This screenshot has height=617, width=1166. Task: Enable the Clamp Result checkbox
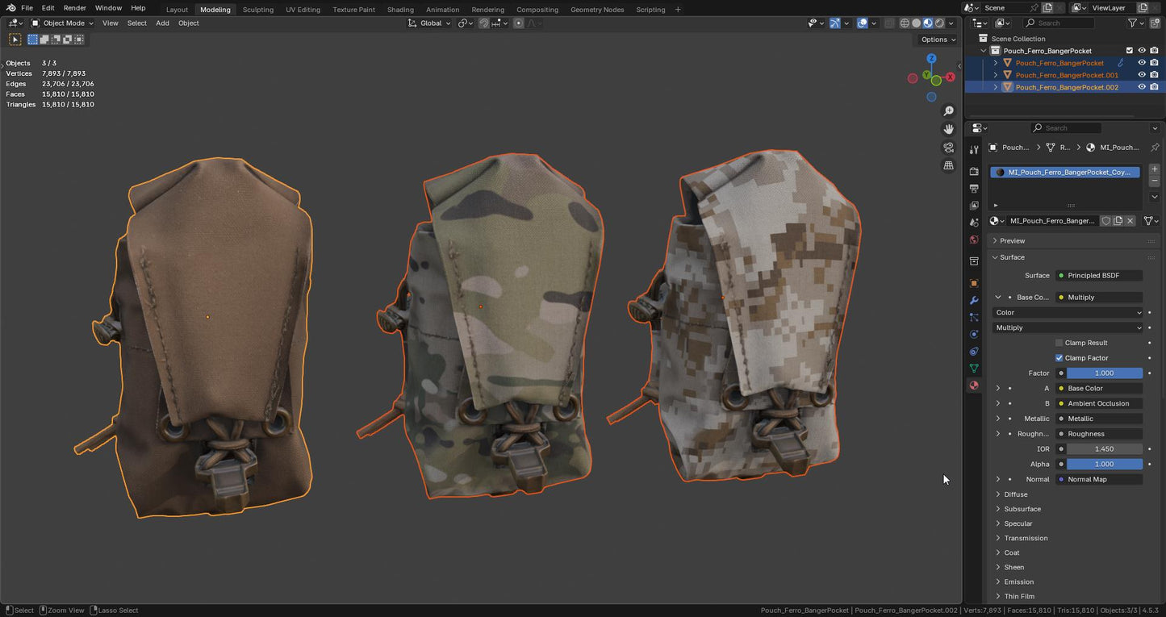click(x=1059, y=343)
